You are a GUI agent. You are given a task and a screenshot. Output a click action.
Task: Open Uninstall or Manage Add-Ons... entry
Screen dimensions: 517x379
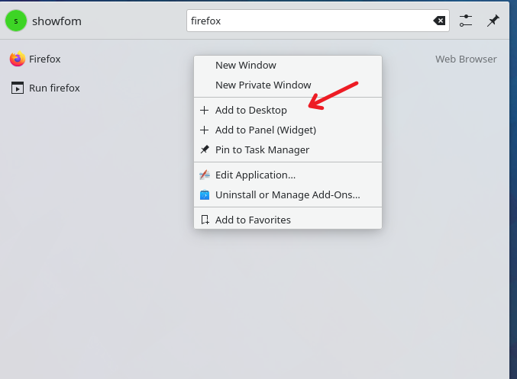[288, 194]
